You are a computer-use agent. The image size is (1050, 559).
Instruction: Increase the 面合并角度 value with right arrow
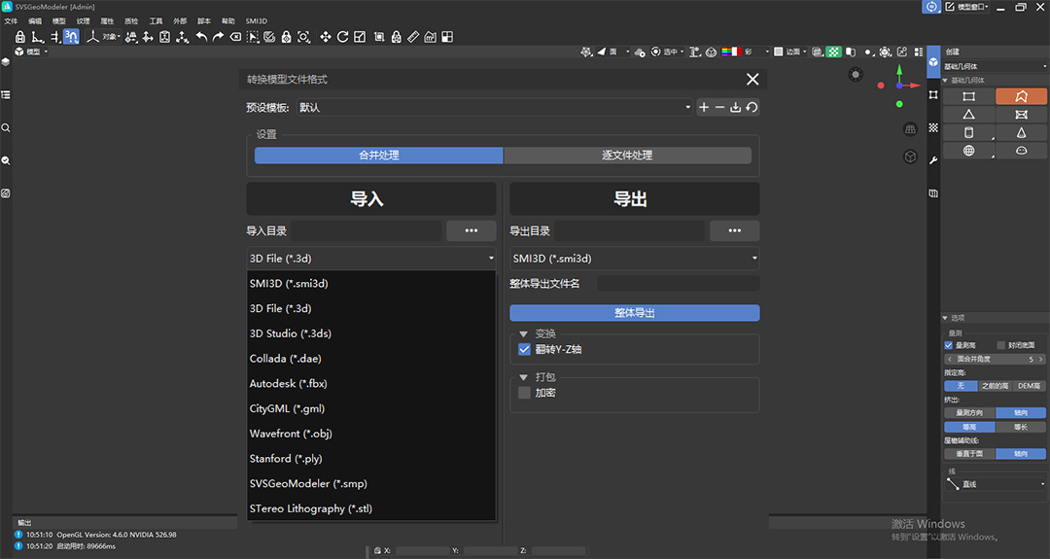(x=1040, y=360)
